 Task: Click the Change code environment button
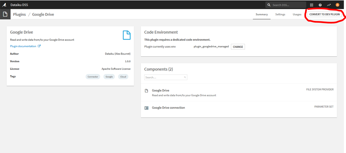(x=238, y=47)
